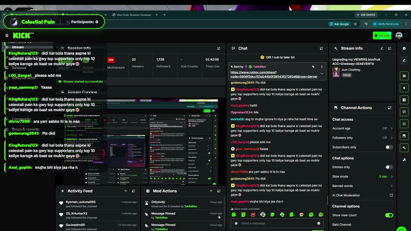
Task: Pop out the Channel Actions panel
Action: point(389,108)
